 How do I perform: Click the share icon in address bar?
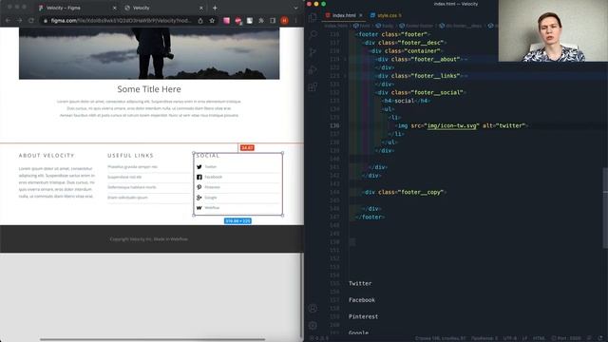click(200, 21)
